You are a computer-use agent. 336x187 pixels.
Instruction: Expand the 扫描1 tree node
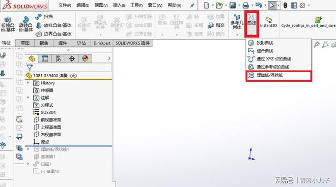[28, 164]
